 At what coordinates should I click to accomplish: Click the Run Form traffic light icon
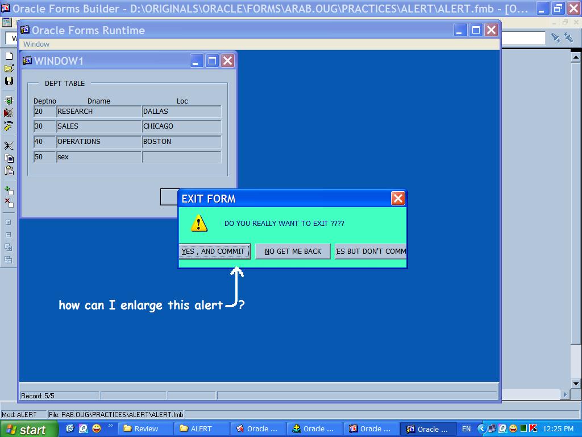click(9, 100)
